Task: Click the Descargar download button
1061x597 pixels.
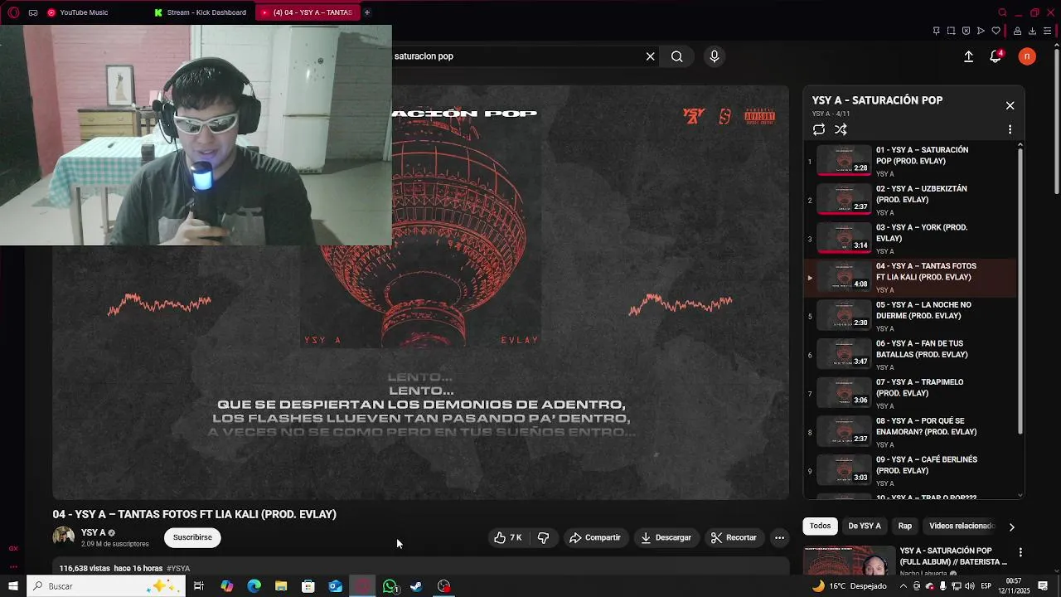Action: click(666, 537)
